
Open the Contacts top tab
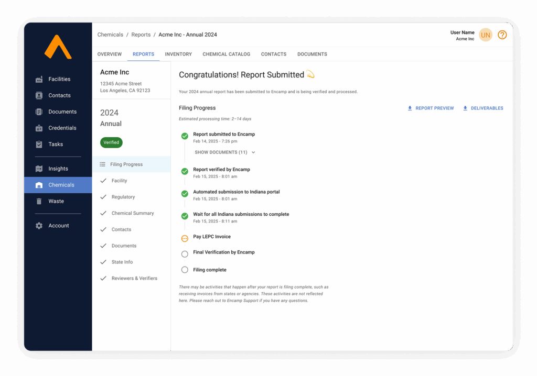click(x=274, y=54)
